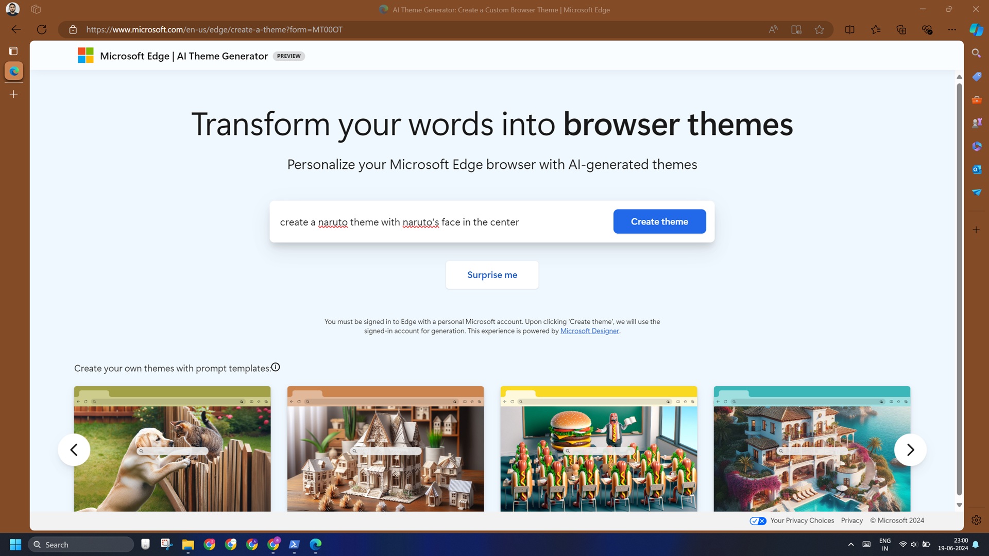Open the Workspaces icon in the title bar

tap(36, 9)
